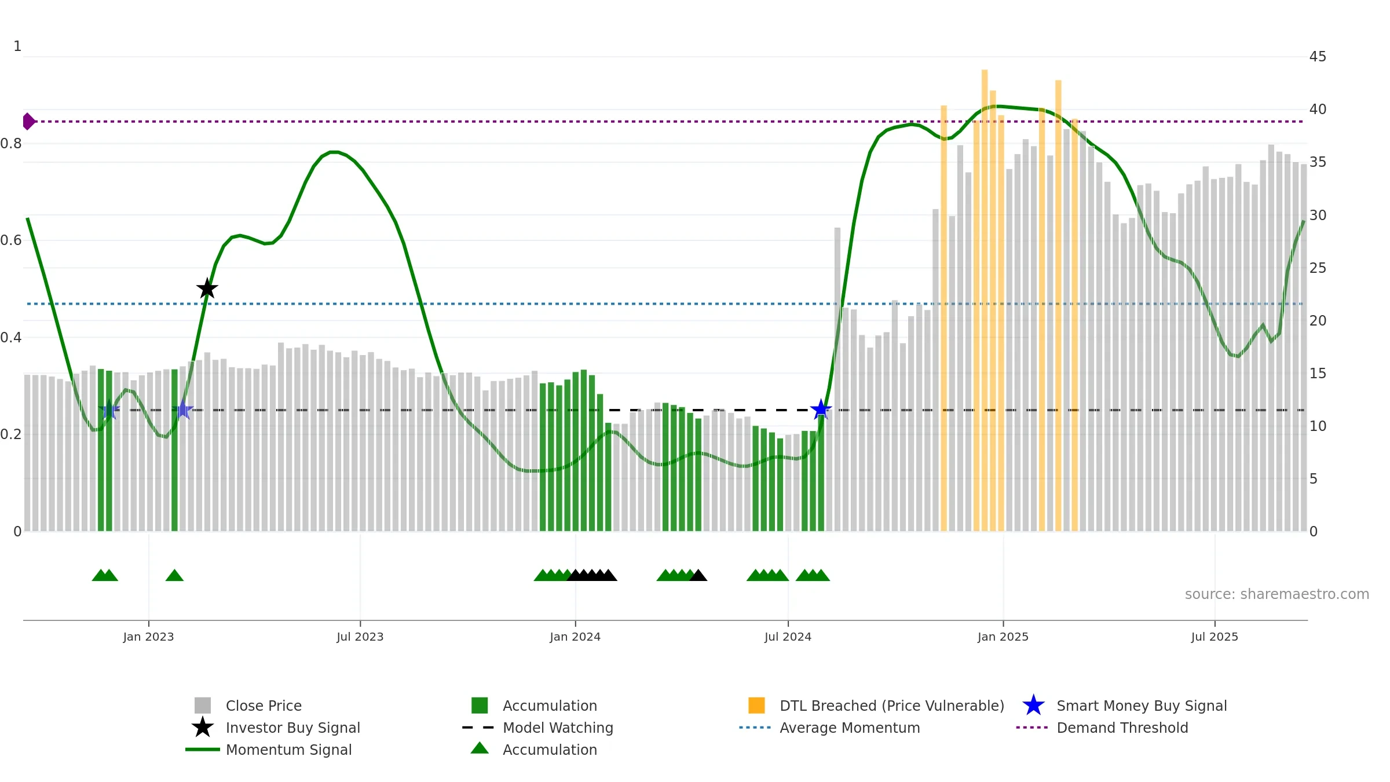Click the black Investor Buy Signal star on chart
1390x782 pixels.
pos(207,288)
